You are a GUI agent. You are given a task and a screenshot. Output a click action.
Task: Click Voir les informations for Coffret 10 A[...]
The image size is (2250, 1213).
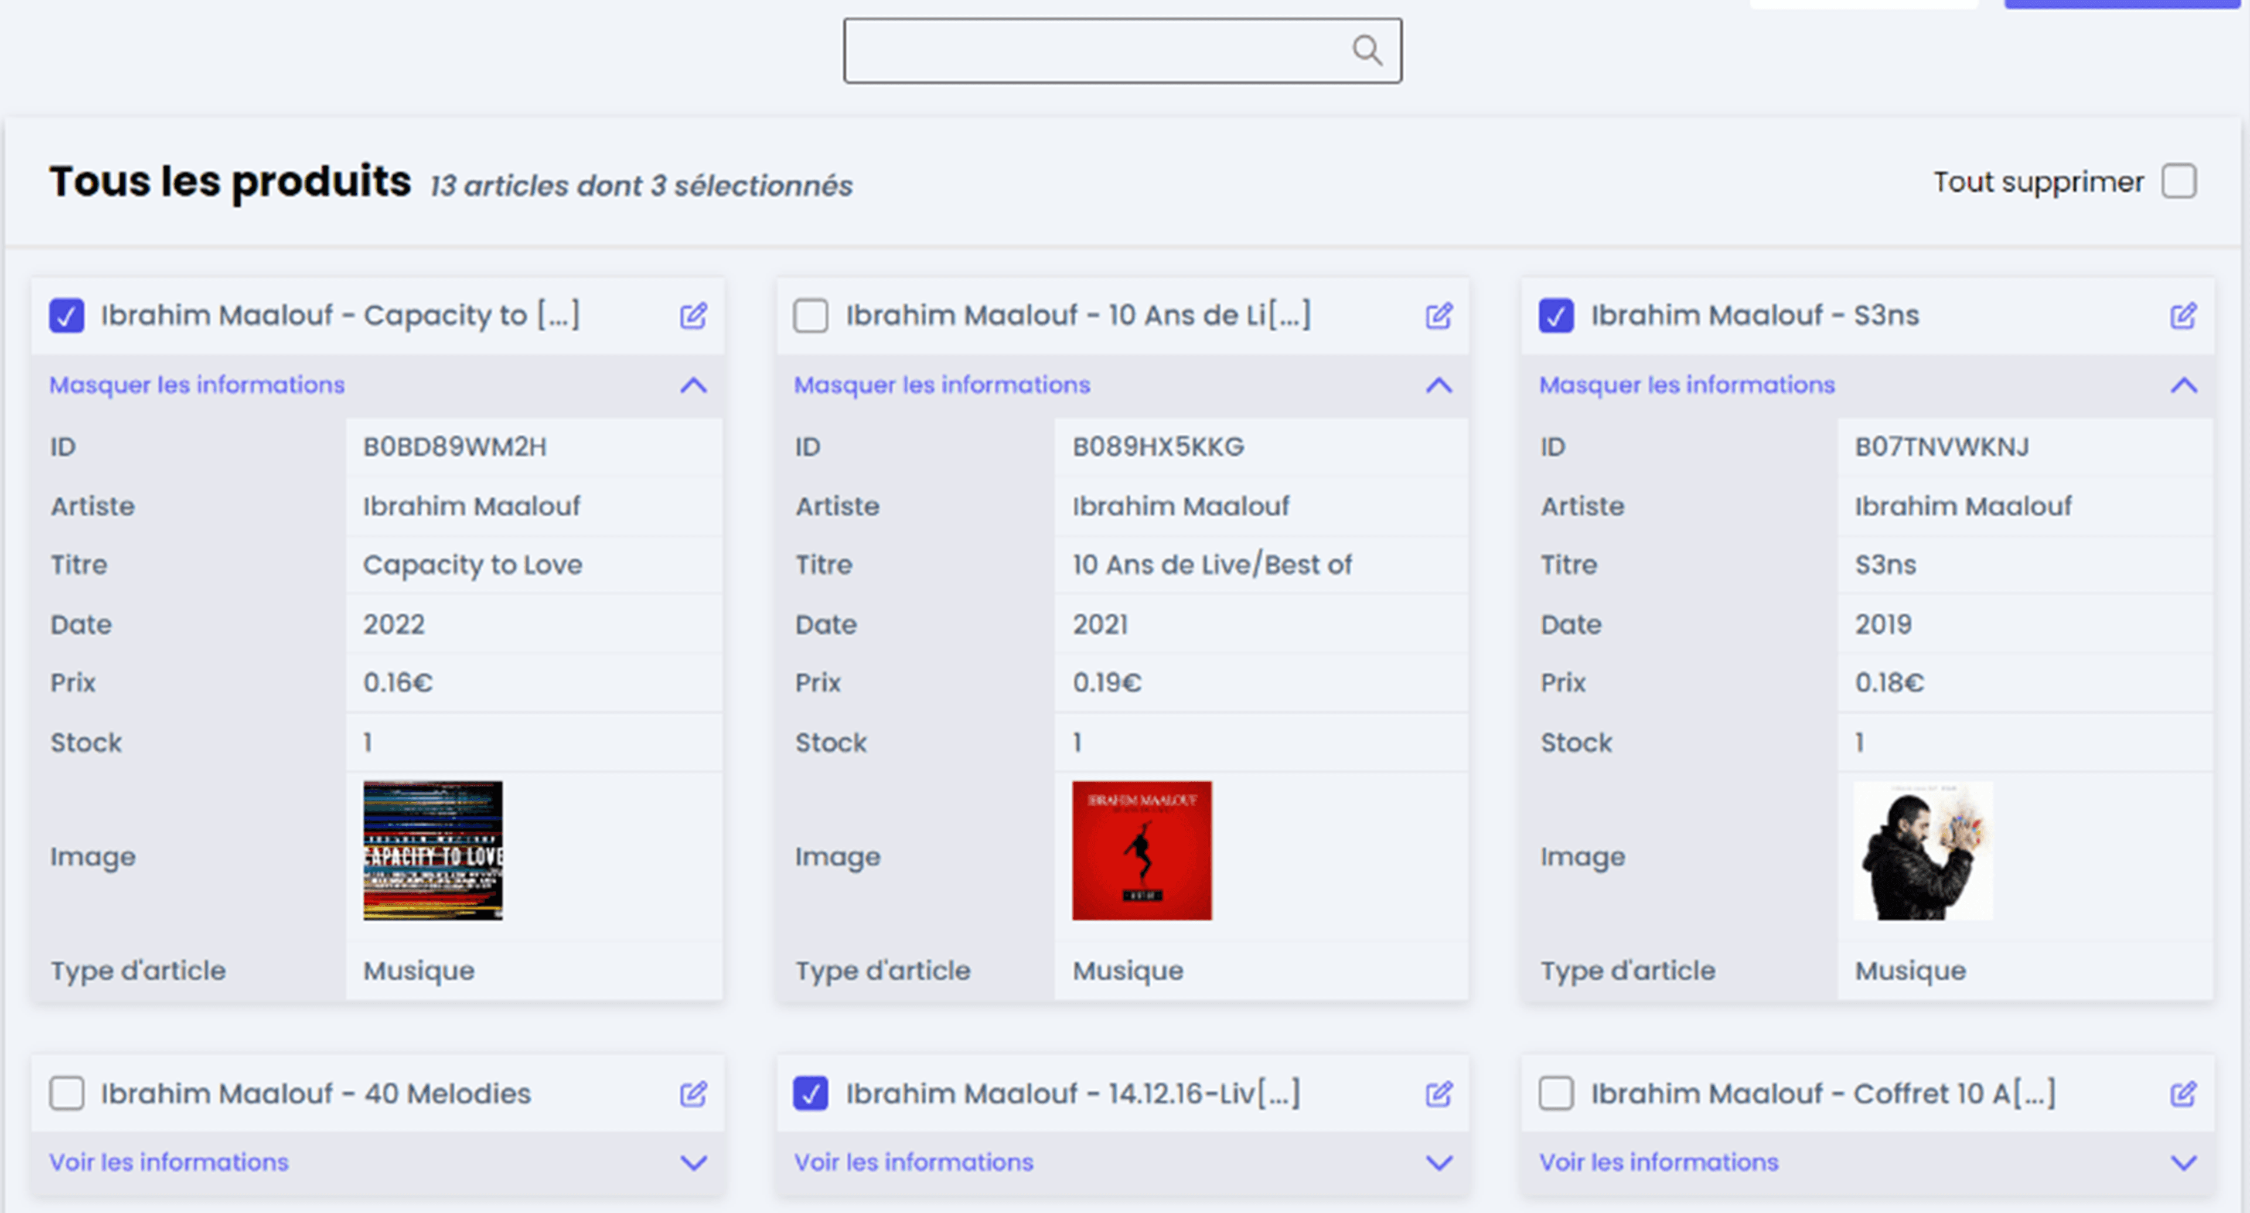tap(1659, 1163)
